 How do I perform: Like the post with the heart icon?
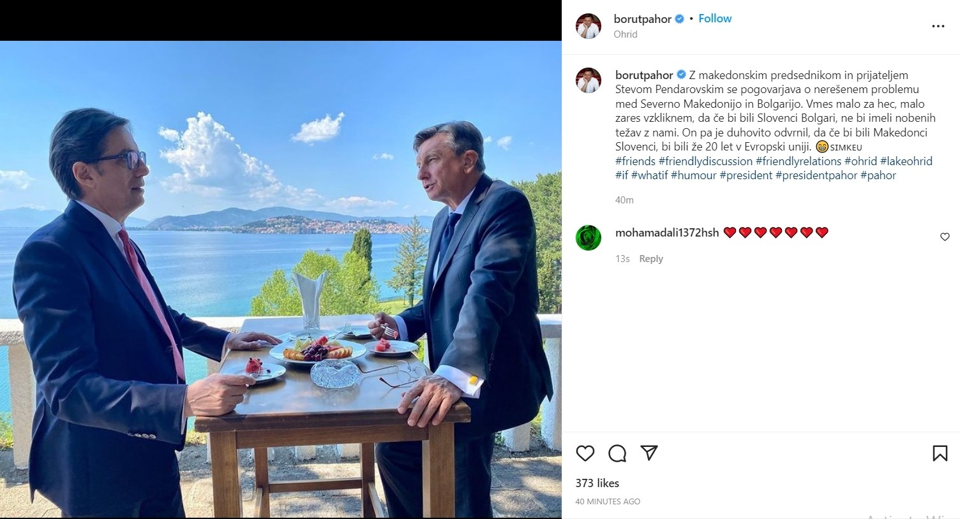click(585, 453)
